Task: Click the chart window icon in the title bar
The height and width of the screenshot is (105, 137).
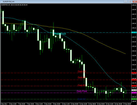Action: pos(1,2)
